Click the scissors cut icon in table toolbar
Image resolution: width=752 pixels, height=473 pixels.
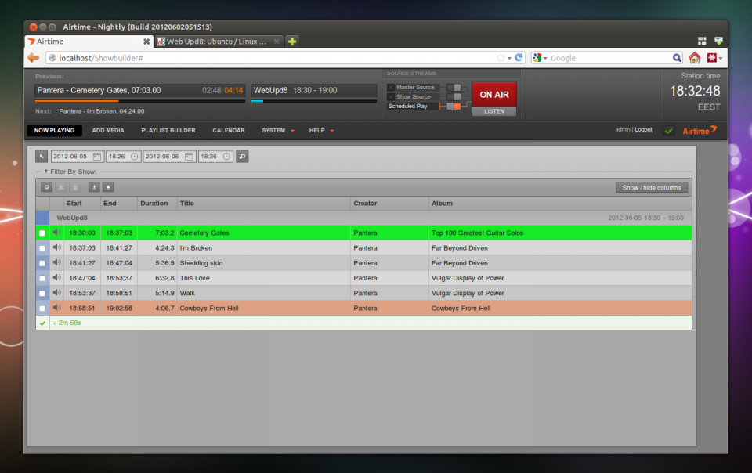61,187
